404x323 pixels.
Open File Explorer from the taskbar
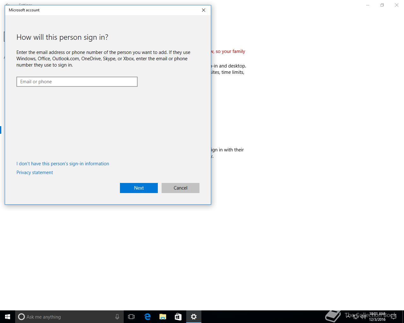(x=163, y=317)
